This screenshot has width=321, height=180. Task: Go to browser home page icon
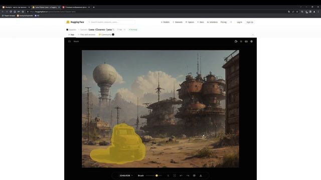tap(15, 11)
